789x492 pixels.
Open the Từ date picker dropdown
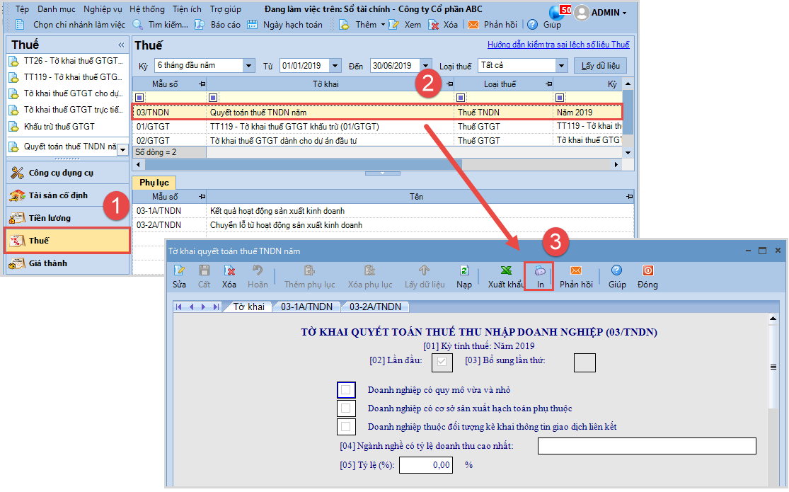pyautogui.click(x=335, y=66)
